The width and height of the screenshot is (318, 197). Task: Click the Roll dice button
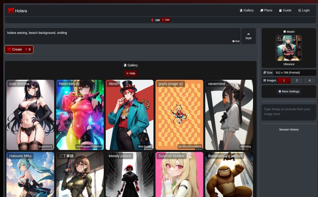[236, 41]
